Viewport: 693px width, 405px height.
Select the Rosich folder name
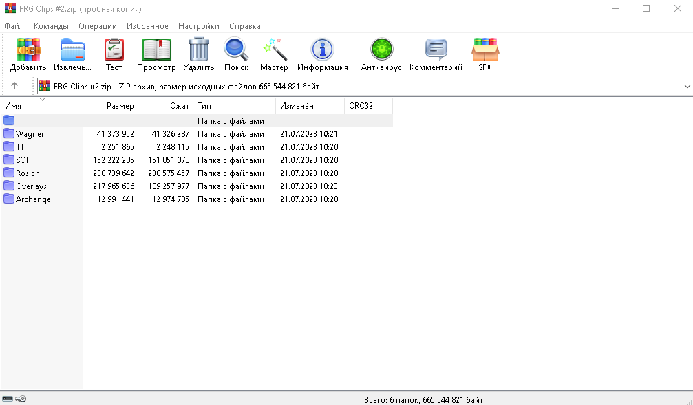(28, 173)
